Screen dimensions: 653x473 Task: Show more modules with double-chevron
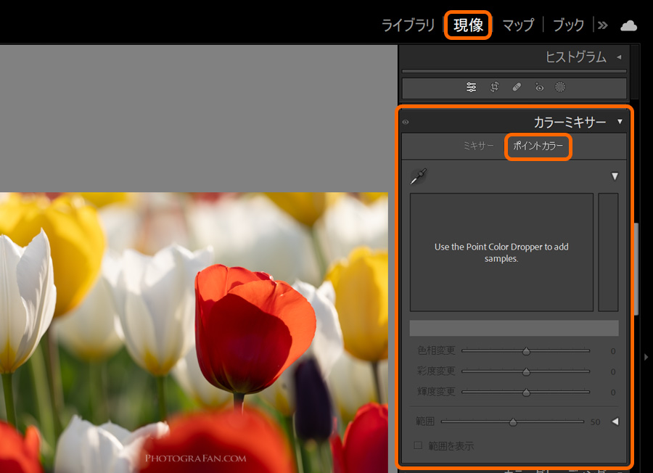point(603,25)
